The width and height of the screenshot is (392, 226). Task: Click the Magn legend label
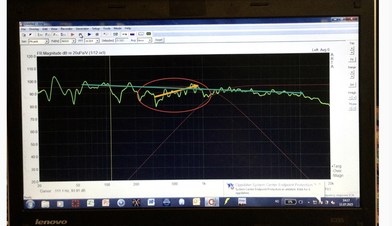338,176
